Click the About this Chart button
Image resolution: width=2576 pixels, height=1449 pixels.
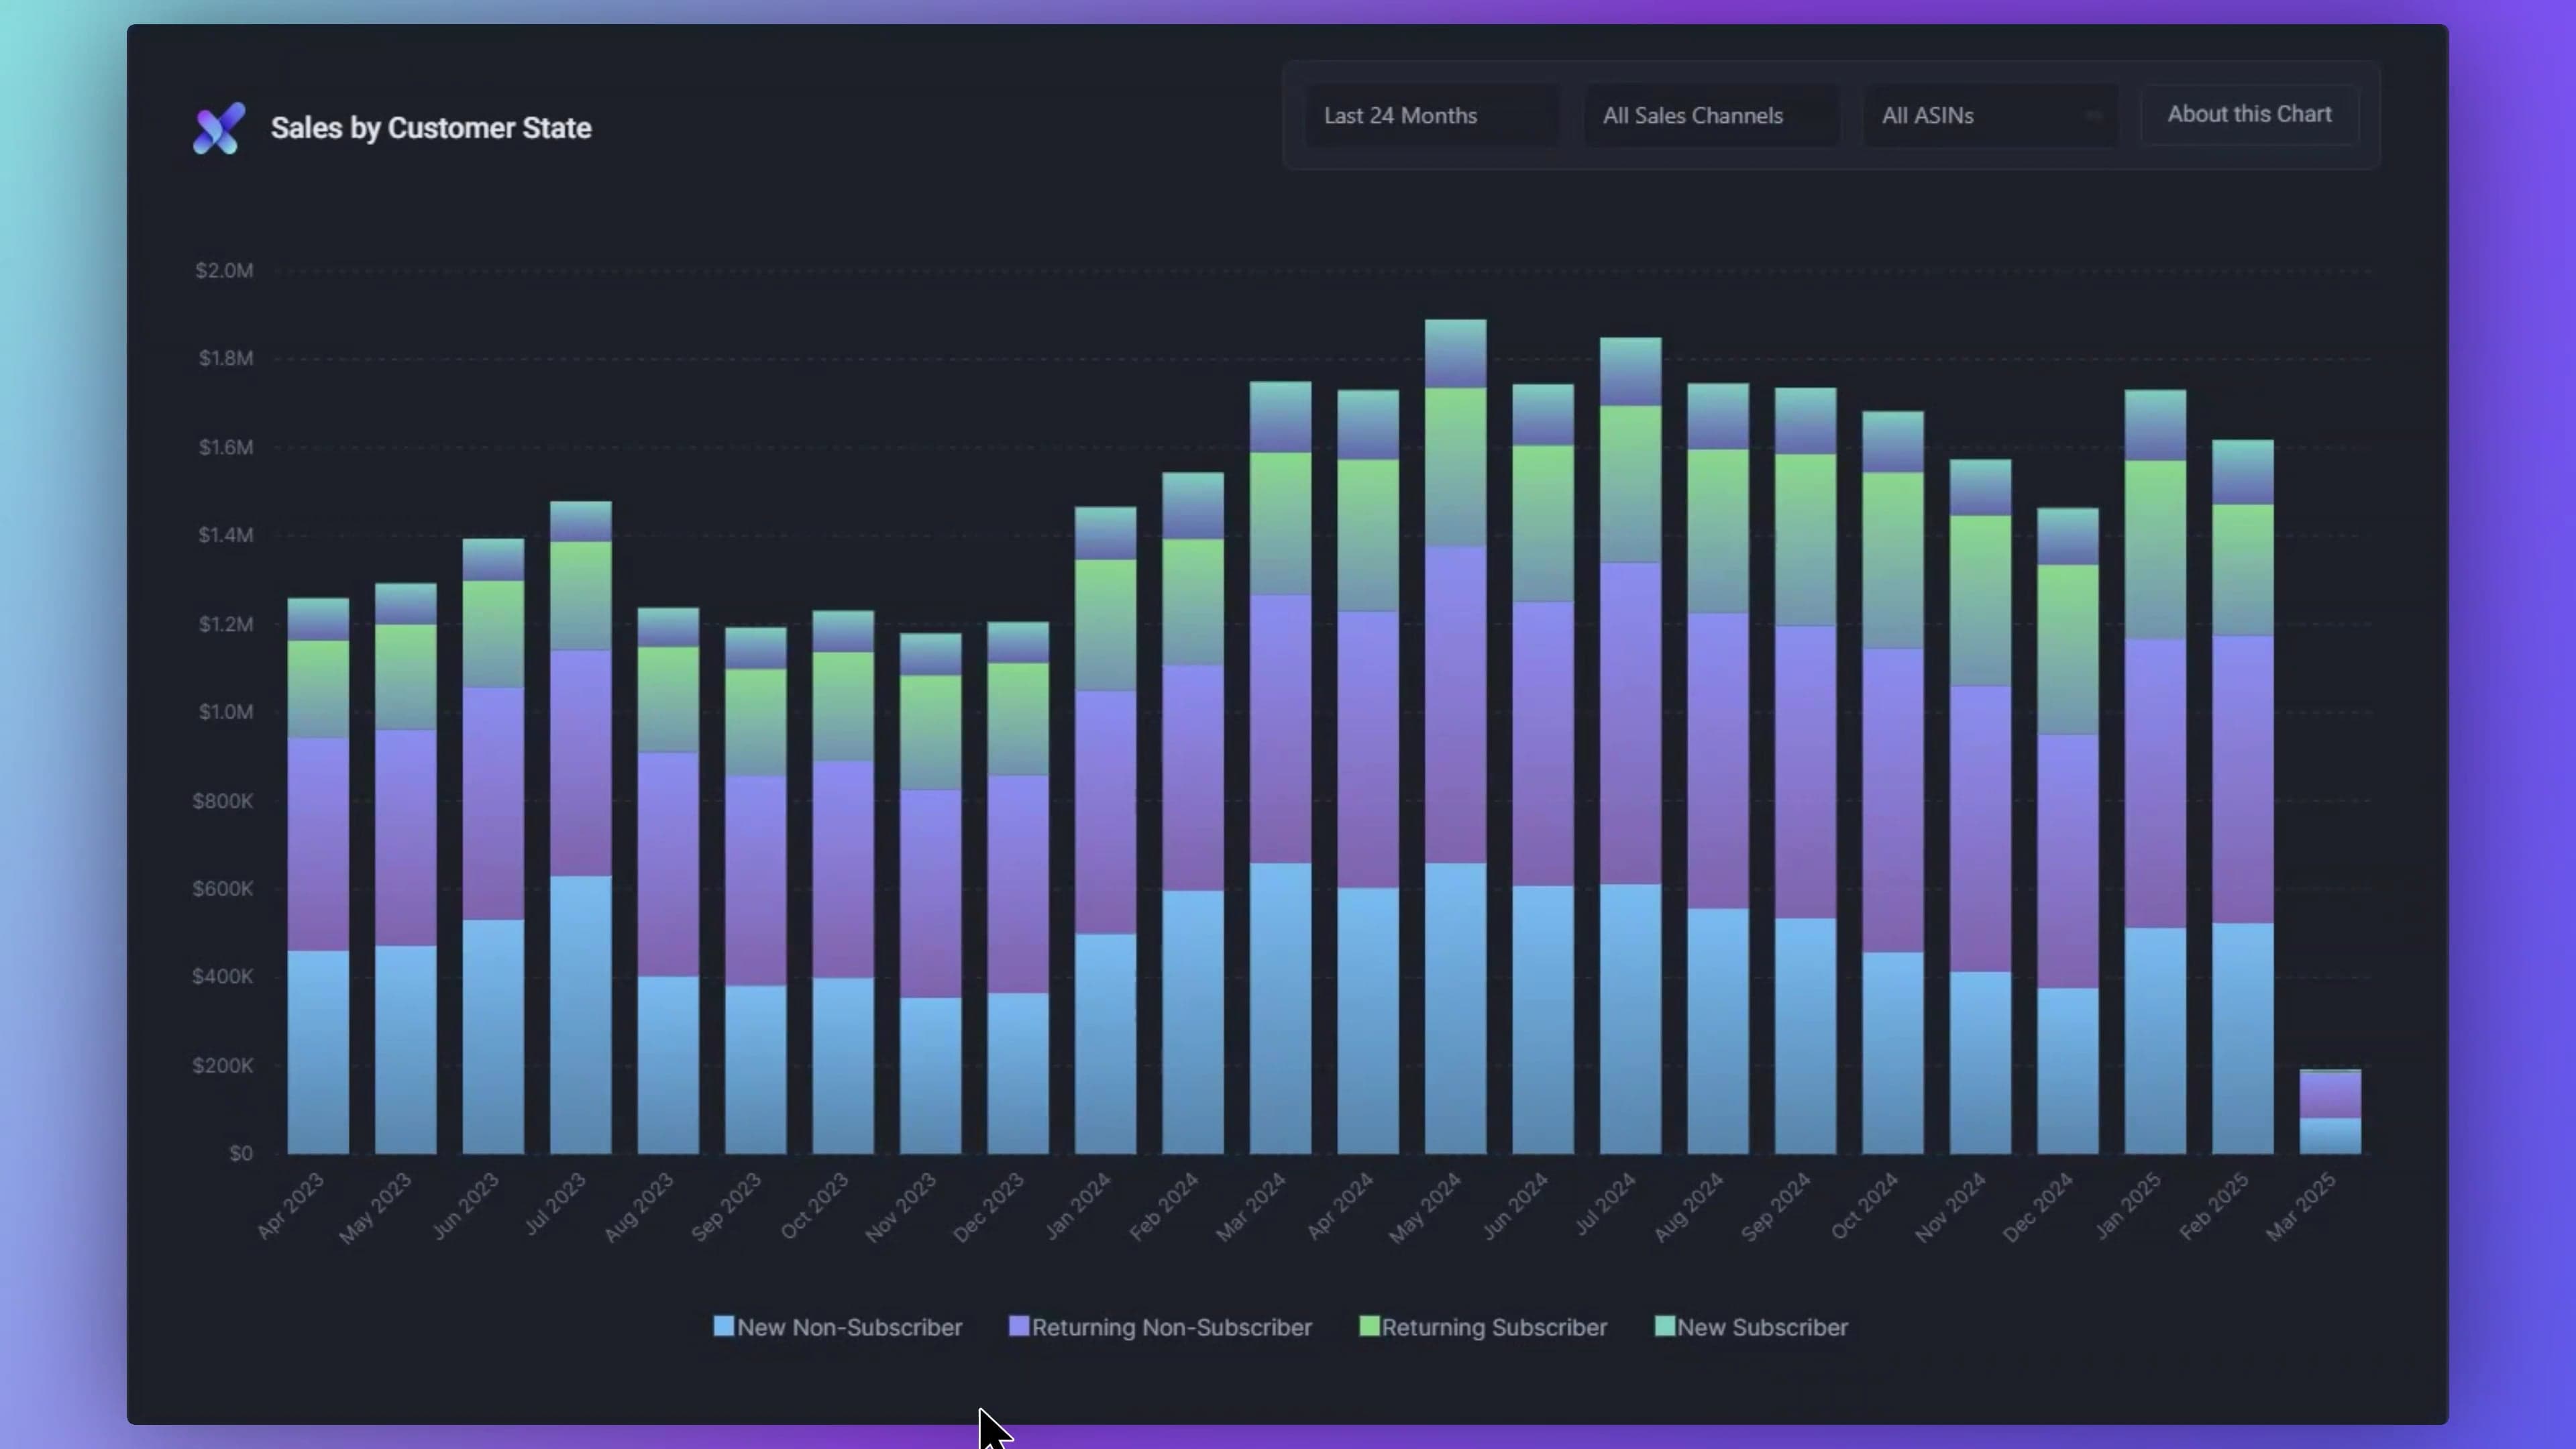[2249, 115]
